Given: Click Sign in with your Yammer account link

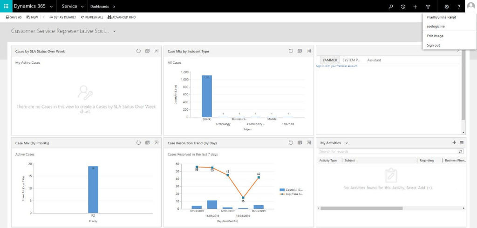Looking at the screenshot, I should [337, 66].
